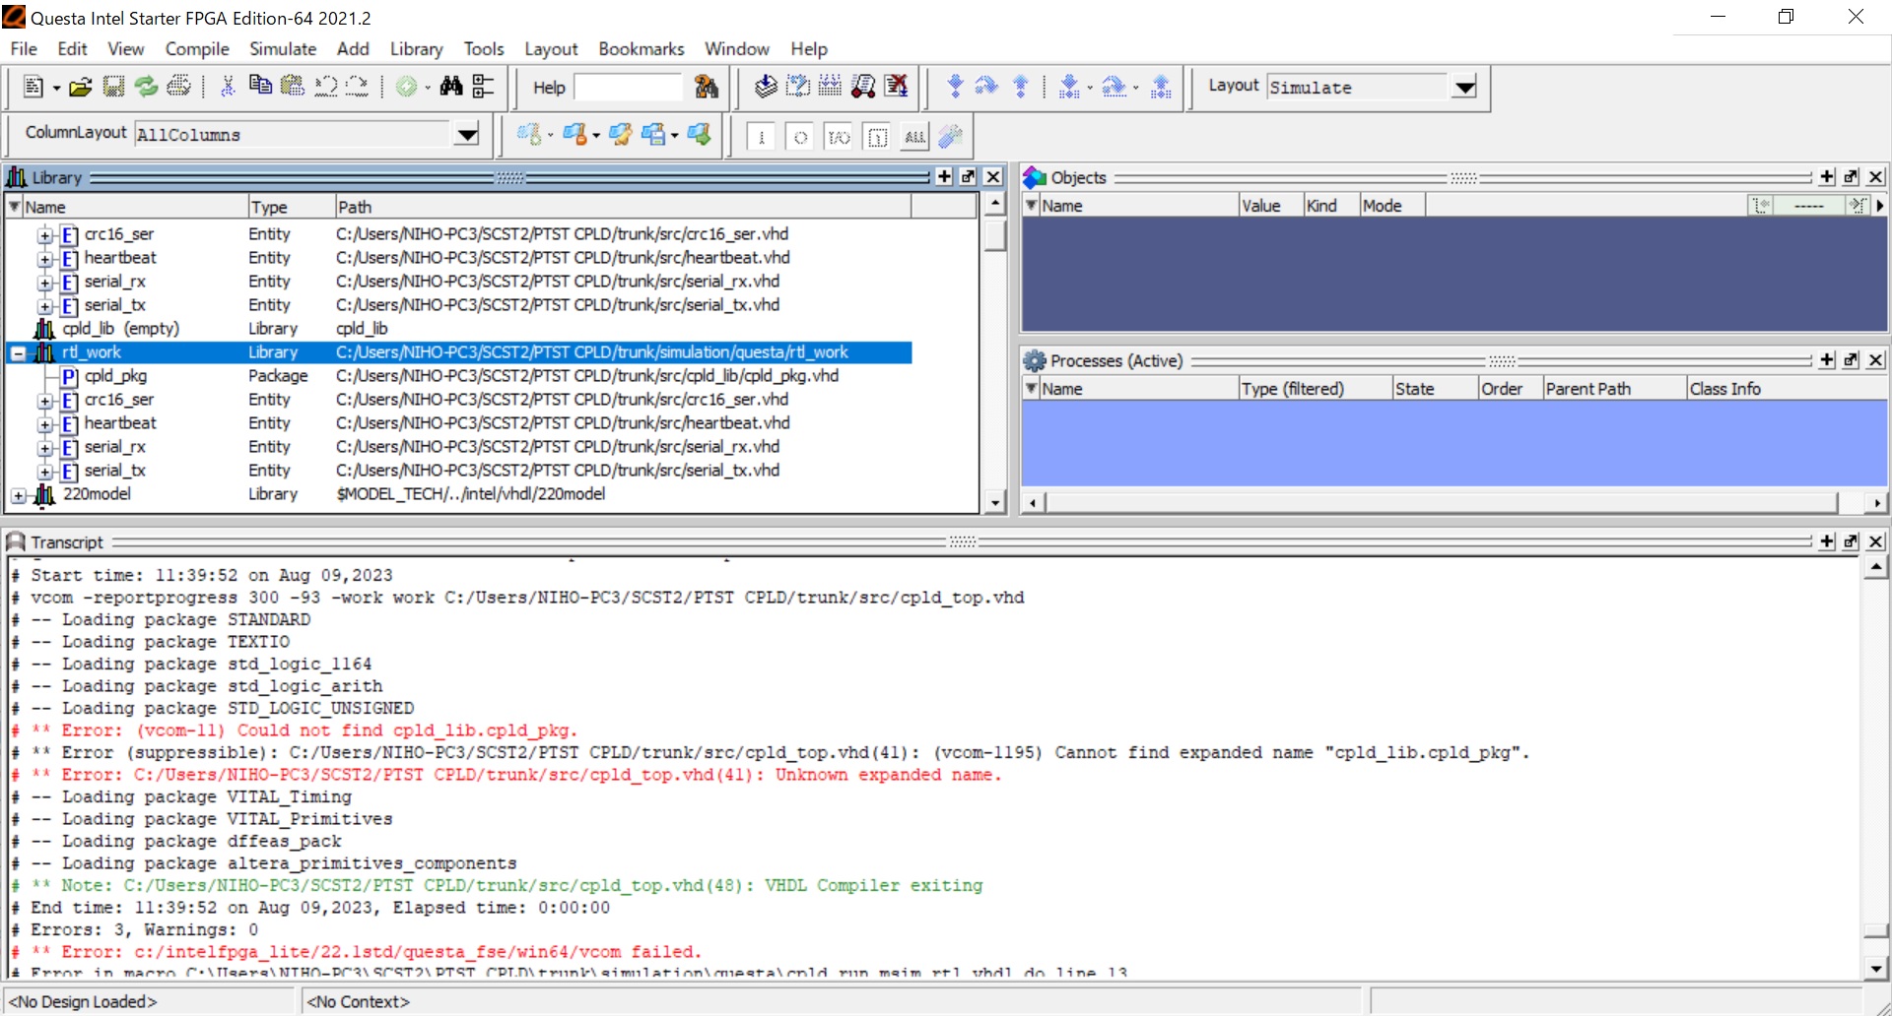The height and width of the screenshot is (1016, 1892).
Task: Click the Undo toolbar icon
Action: pyautogui.click(x=325, y=87)
